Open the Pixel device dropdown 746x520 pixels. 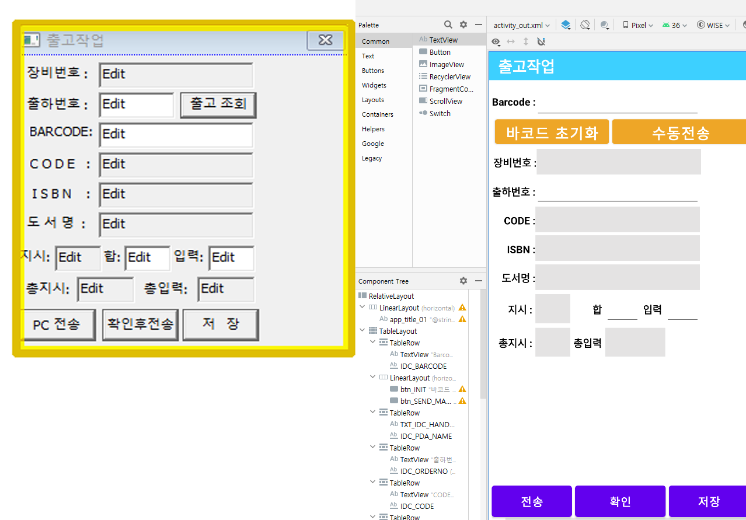point(637,25)
